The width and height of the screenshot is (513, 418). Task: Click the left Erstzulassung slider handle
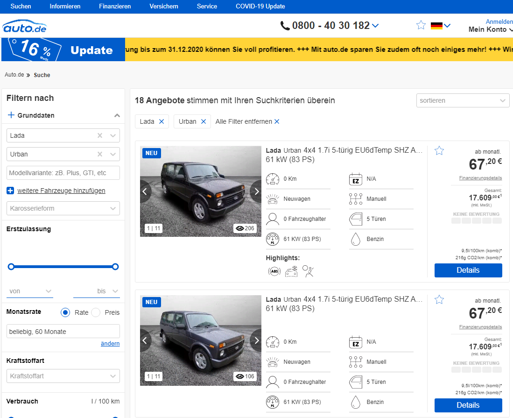[x=11, y=267]
